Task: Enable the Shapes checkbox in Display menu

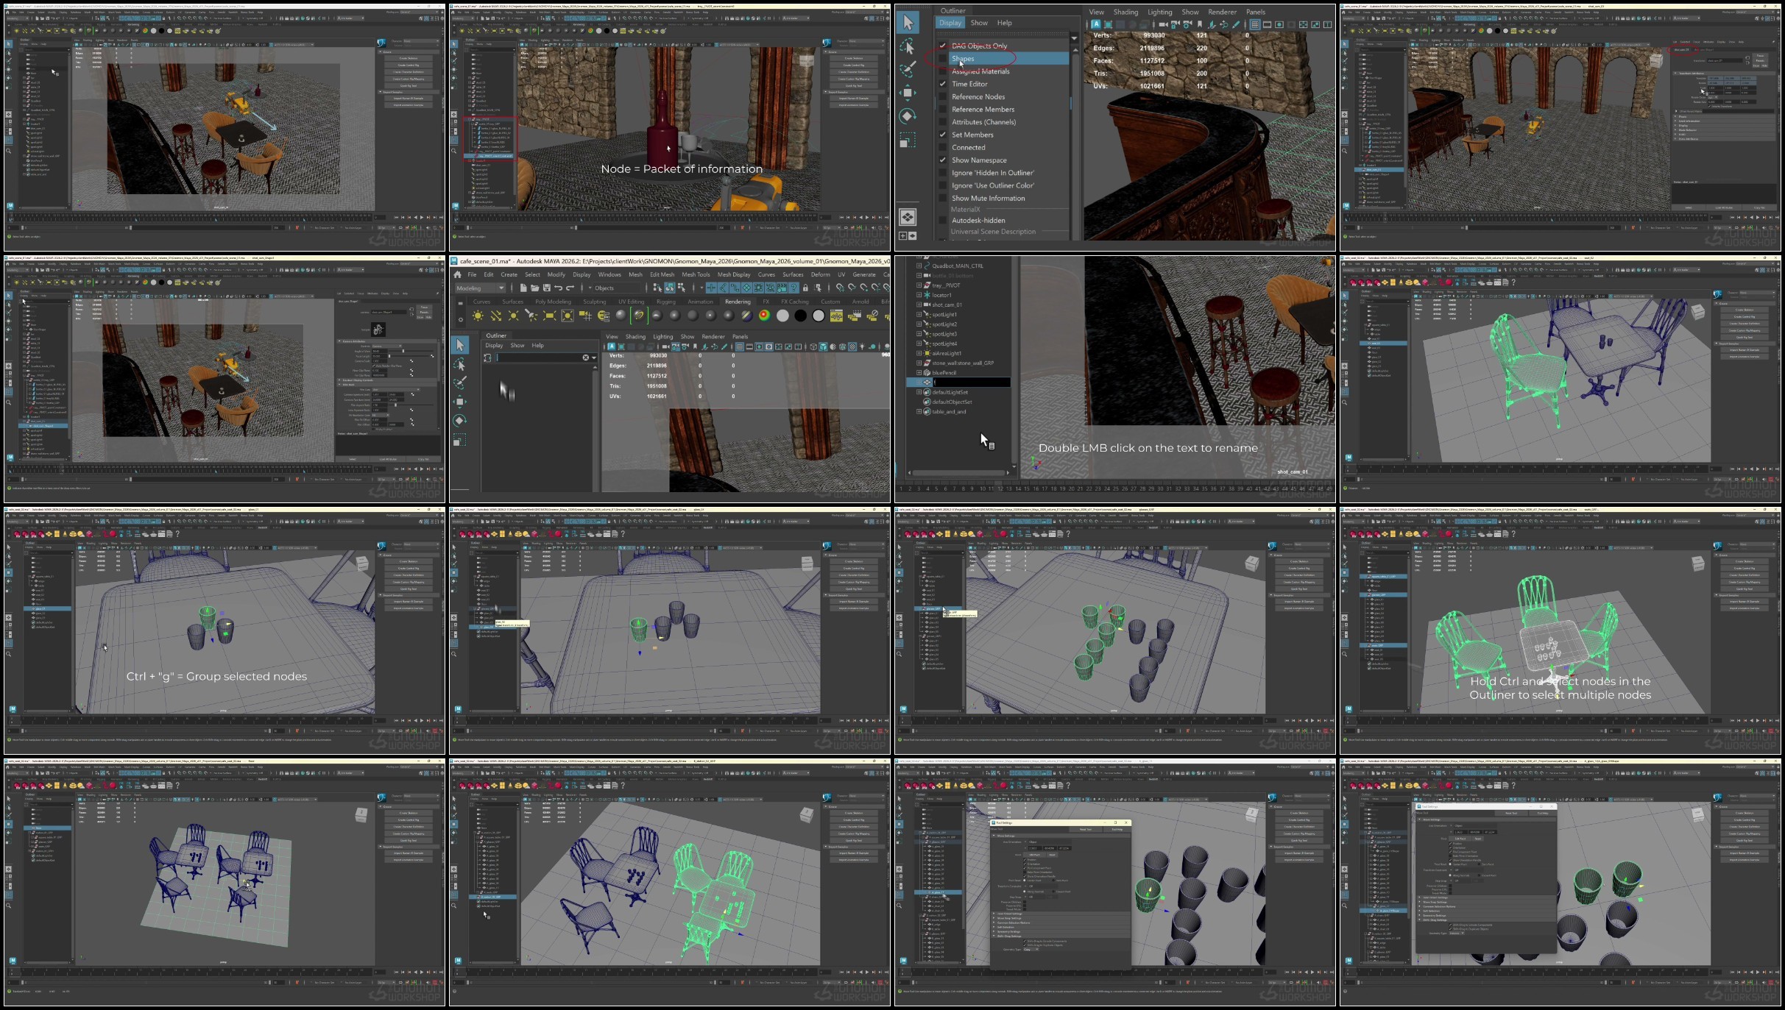Action: tap(943, 58)
